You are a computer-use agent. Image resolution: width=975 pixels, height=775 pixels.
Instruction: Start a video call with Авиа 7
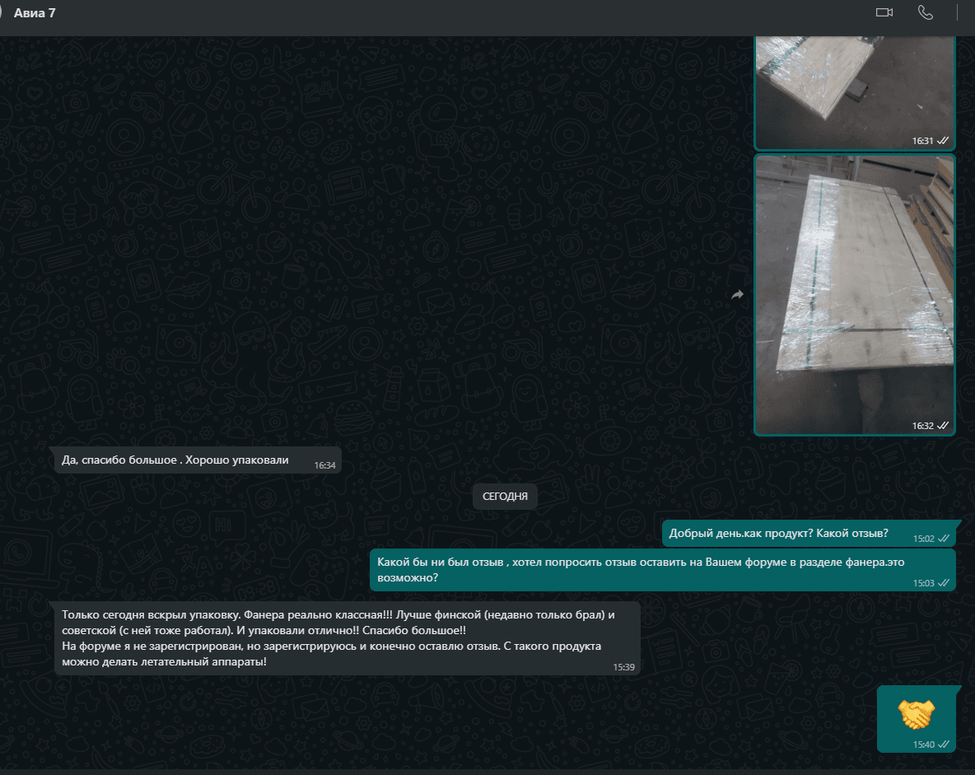click(884, 12)
